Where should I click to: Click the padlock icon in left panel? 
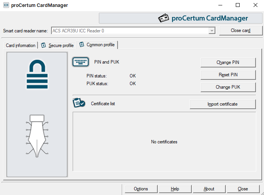[37, 74]
